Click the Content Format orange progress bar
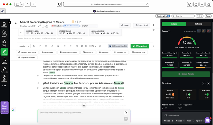 (203, 67)
